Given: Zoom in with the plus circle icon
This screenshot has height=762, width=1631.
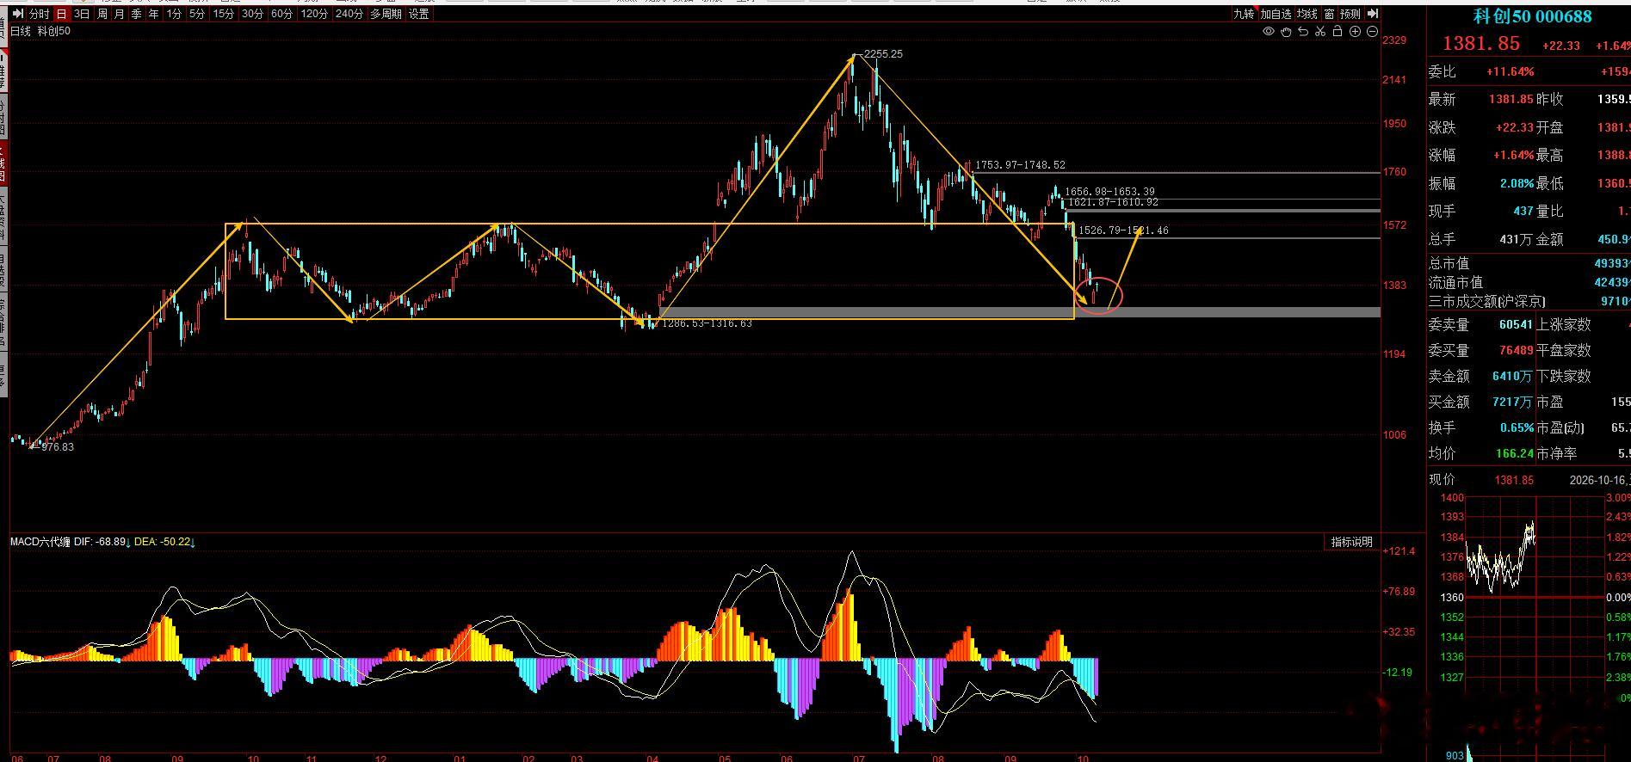Looking at the screenshot, I should [1355, 32].
